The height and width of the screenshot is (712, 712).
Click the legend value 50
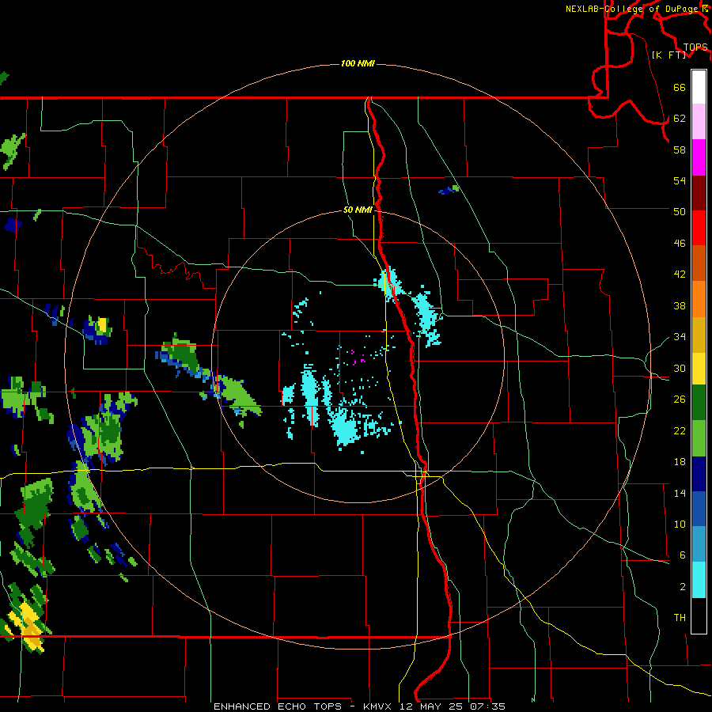pyautogui.click(x=680, y=211)
